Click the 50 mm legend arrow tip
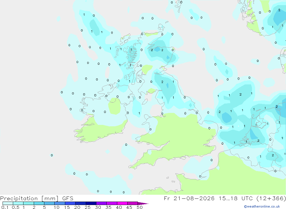This screenshot has height=209, width=286. pyautogui.click(x=143, y=204)
